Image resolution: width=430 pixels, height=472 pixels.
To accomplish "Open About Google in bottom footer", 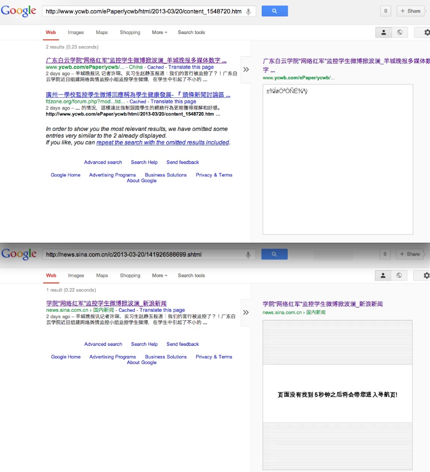I will click(x=141, y=363).
